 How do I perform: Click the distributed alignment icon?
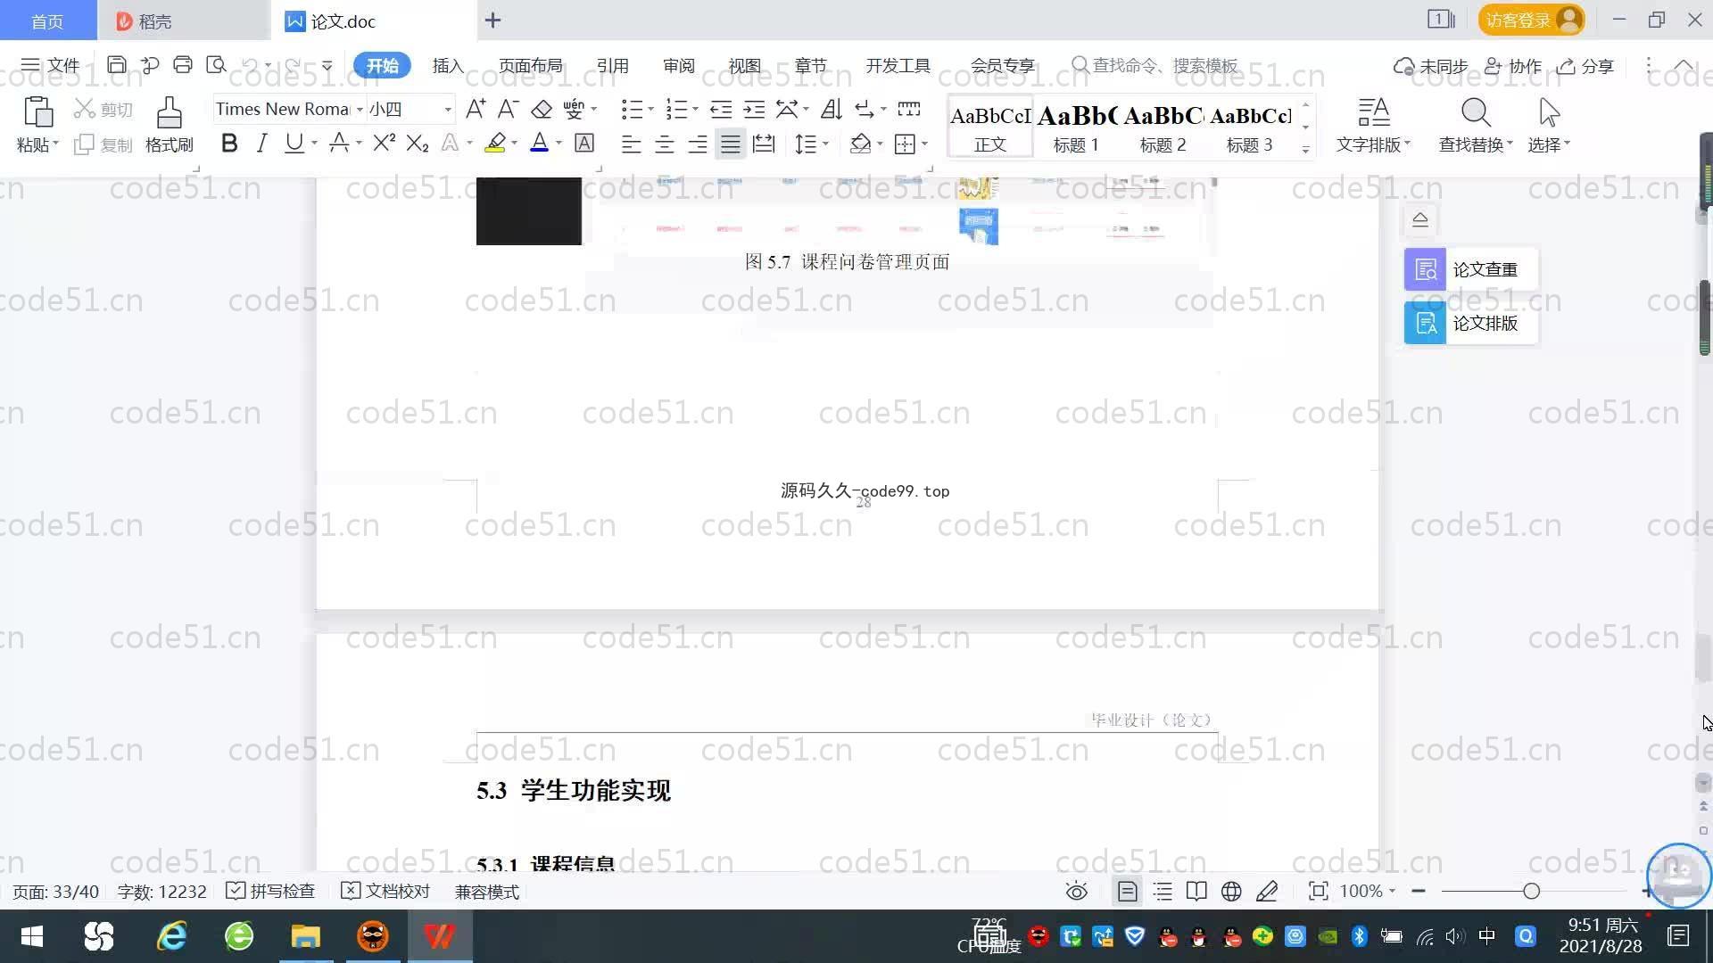tap(764, 144)
